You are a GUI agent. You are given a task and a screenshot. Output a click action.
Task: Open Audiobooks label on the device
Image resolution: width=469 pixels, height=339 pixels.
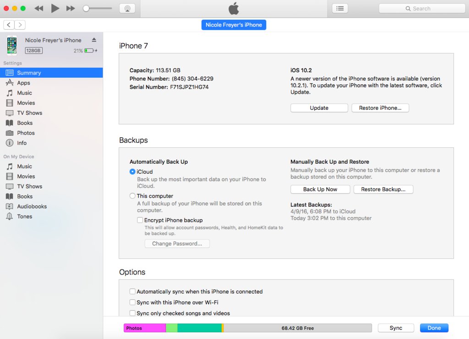[x=32, y=206]
